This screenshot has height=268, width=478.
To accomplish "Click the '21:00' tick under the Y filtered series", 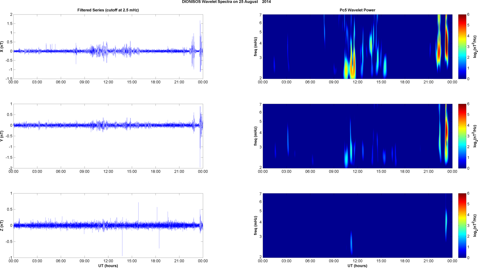I will (179, 172).
